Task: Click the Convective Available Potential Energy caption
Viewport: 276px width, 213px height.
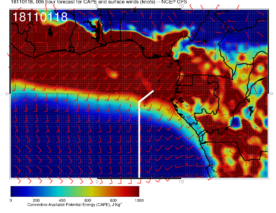Action: click(75, 205)
